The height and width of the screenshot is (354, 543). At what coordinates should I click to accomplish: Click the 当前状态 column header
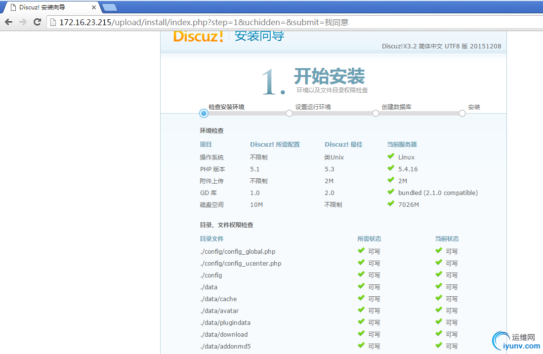click(447, 239)
